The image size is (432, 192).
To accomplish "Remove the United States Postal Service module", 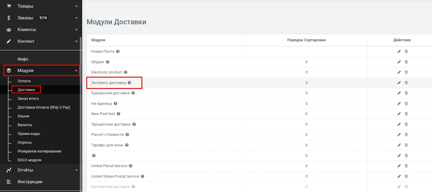I will 406,176.
